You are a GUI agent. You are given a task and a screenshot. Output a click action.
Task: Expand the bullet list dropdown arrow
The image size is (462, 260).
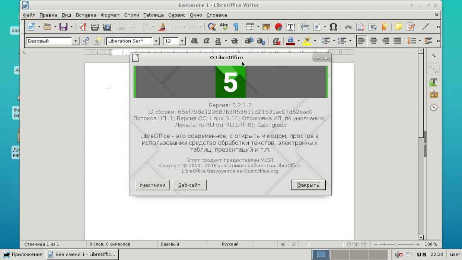[x=334, y=41]
